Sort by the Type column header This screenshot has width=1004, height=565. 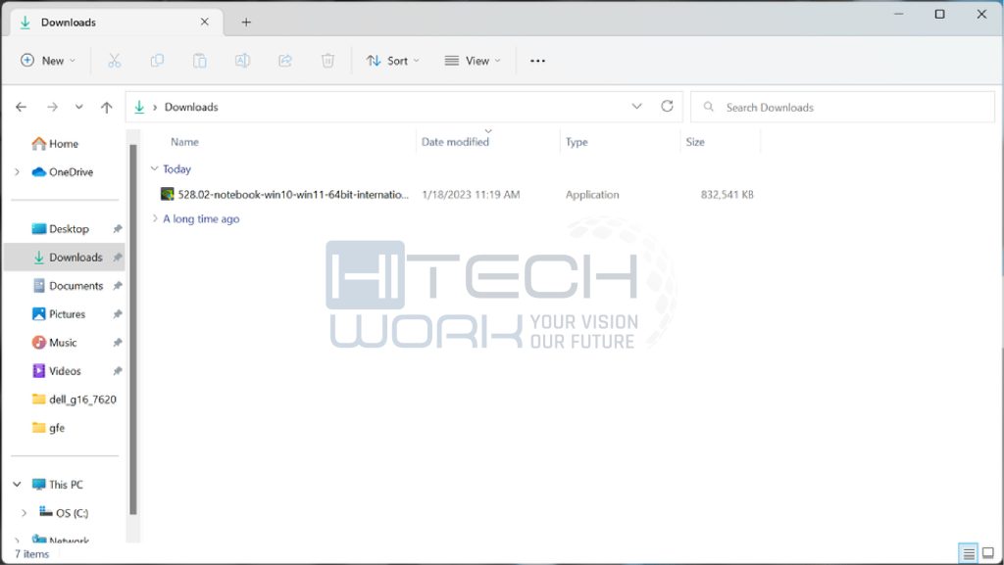[x=577, y=142]
